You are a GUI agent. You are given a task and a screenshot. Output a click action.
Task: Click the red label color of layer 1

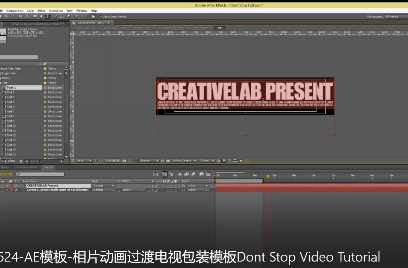[11, 186]
